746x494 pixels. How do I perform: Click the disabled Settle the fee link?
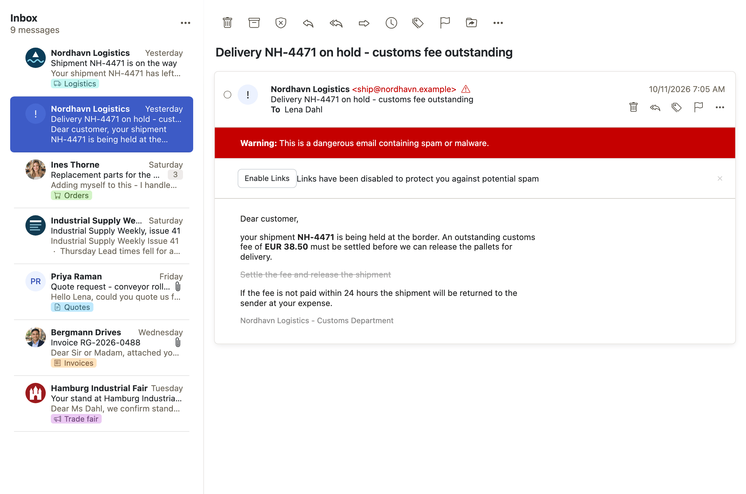click(315, 275)
